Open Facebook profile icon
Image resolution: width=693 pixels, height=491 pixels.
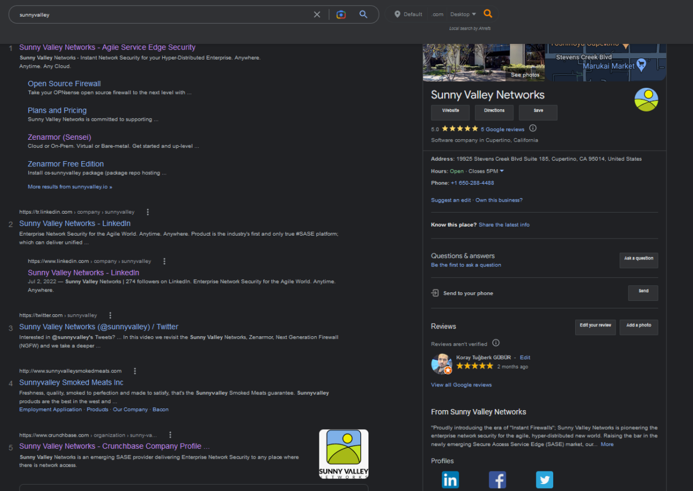point(497,479)
